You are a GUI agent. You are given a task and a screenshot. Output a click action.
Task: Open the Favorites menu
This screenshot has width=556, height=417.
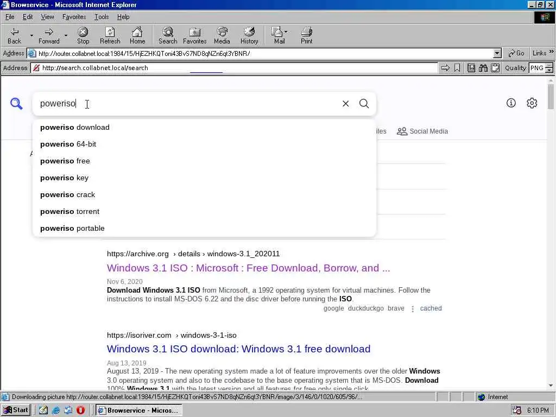pyautogui.click(x=74, y=17)
